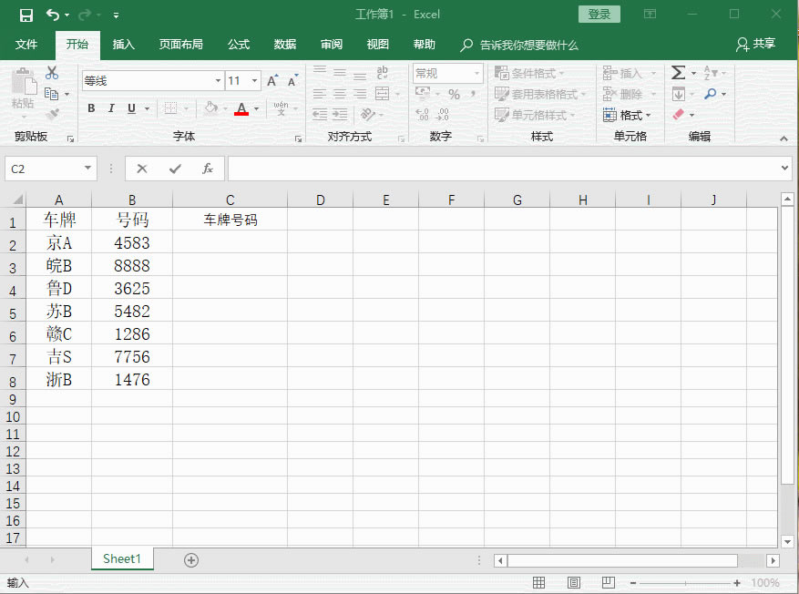Viewport: 799px width, 594px height.
Task: Confirm cell entry with the checkmark icon
Action: tap(175, 169)
